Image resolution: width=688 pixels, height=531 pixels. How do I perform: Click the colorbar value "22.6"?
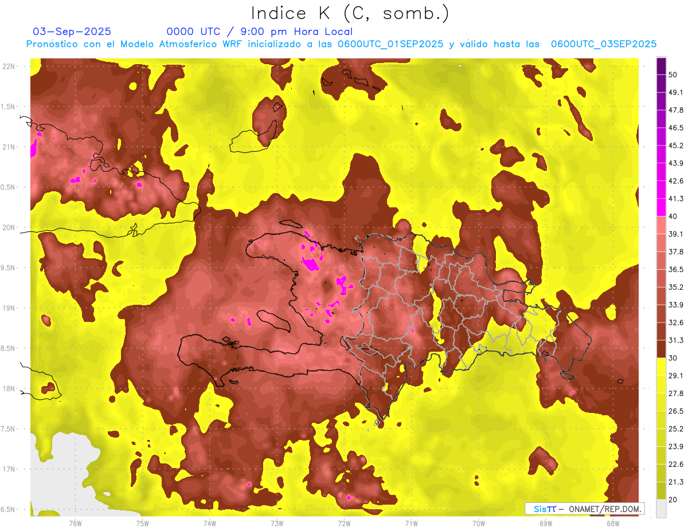676,464
